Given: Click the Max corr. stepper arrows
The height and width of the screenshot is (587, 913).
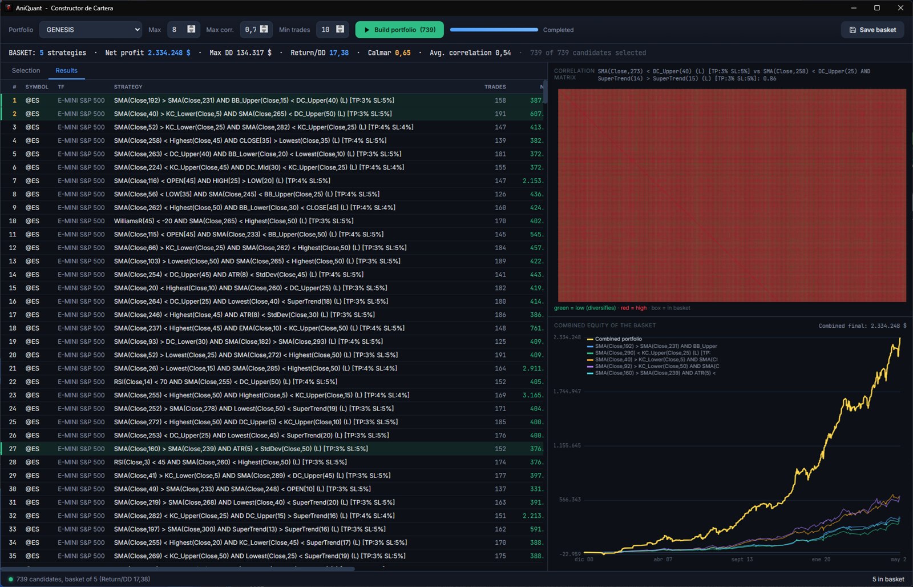Looking at the screenshot, I should click(x=264, y=29).
